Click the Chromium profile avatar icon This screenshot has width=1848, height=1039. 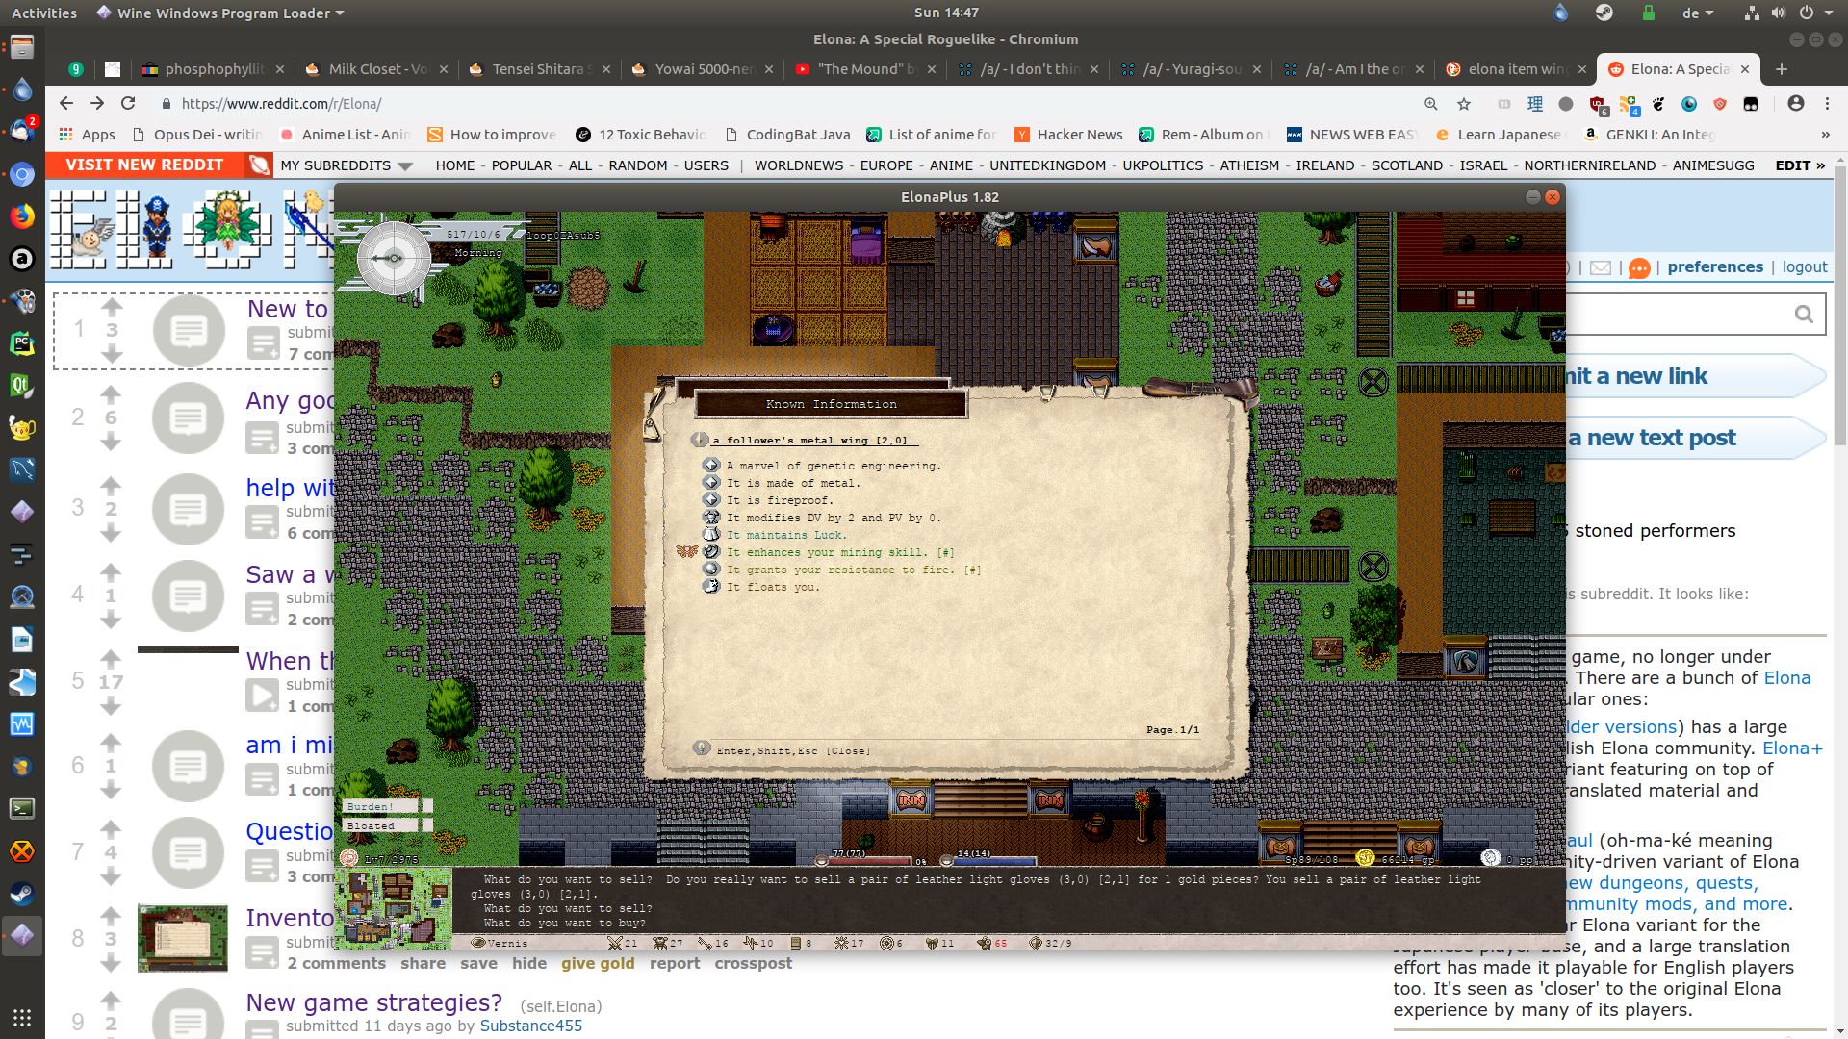[1795, 103]
